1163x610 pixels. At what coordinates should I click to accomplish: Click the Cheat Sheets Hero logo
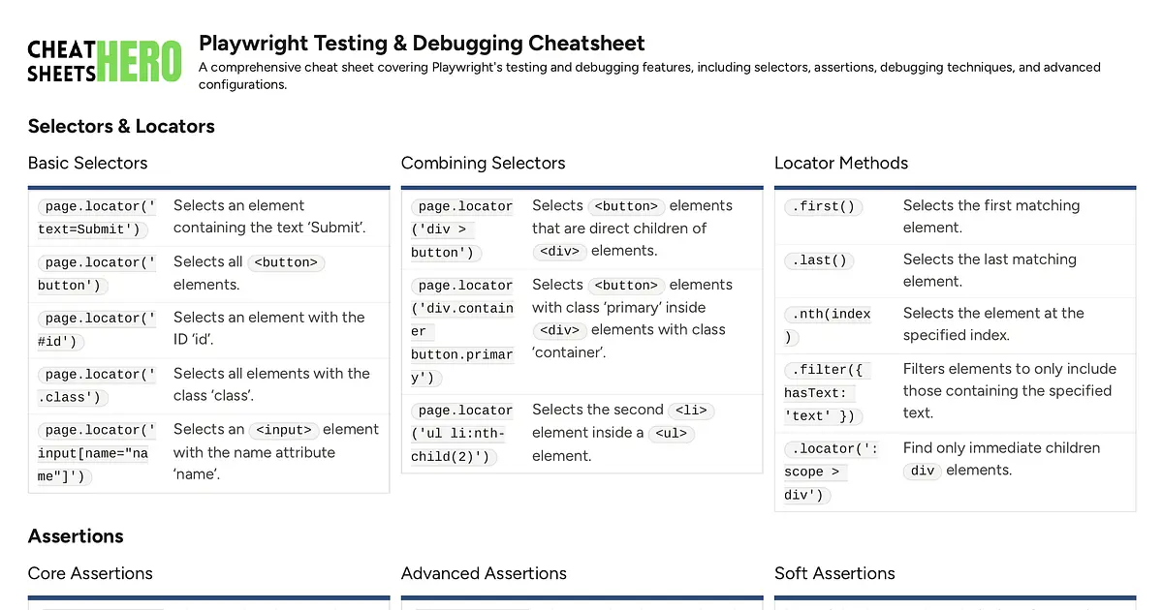[104, 61]
